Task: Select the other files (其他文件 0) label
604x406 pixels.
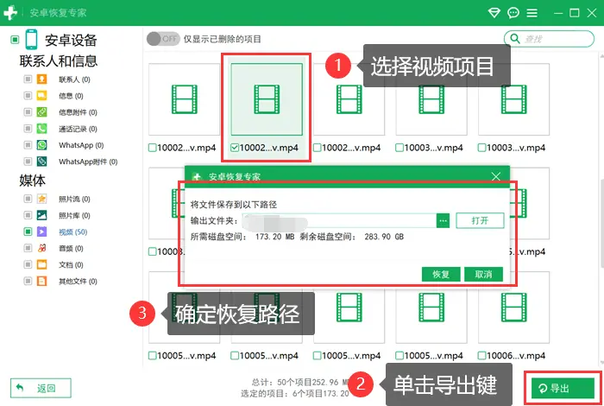Action: [x=78, y=281]
